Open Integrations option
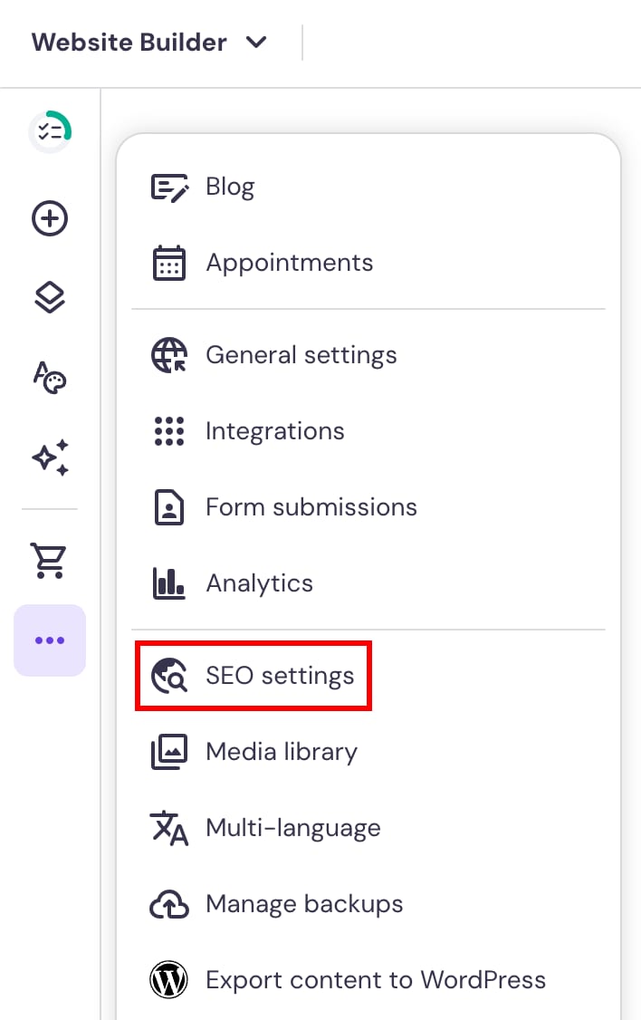Screen dimensions: 641x1020 pos(368,431)
